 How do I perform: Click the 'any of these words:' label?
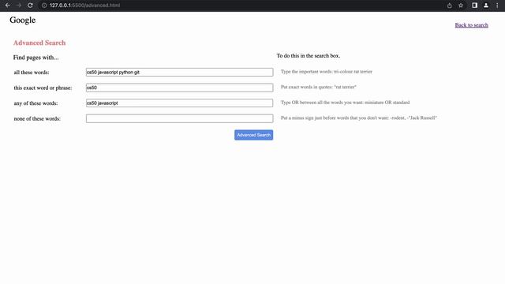[x=36, y=103]
